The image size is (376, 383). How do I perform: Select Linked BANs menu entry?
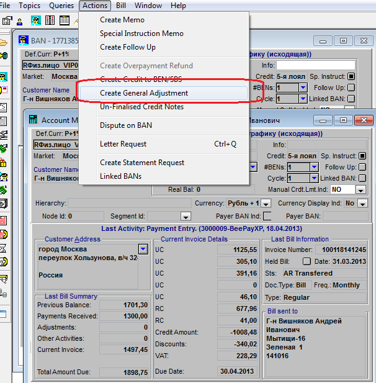120,176
